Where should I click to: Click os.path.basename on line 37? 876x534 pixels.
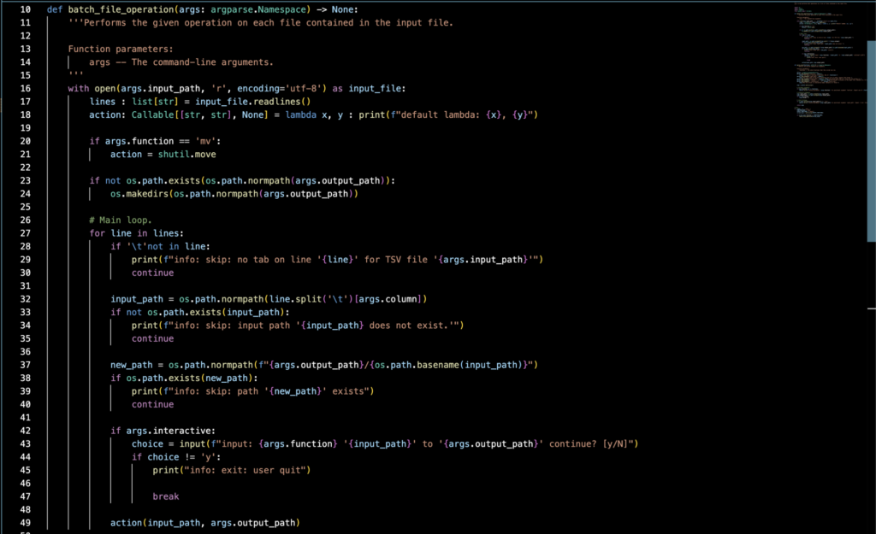(x=417, y=365)
